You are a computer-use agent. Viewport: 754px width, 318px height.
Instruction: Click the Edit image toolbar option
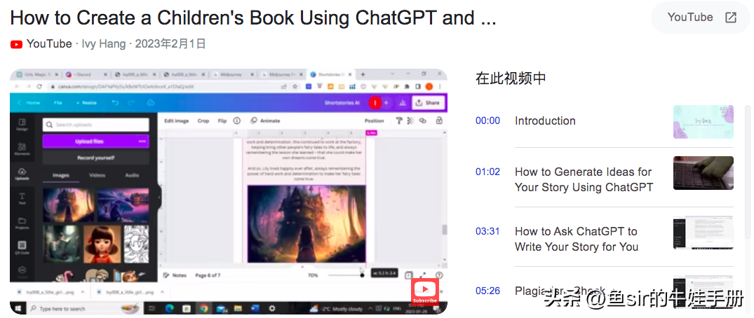[x=177, y=120]
